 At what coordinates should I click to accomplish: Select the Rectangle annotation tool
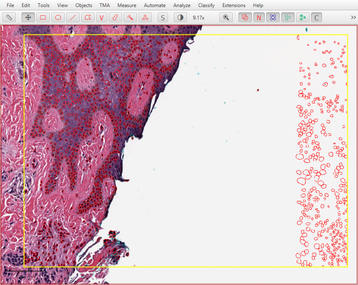pos(43,17)
